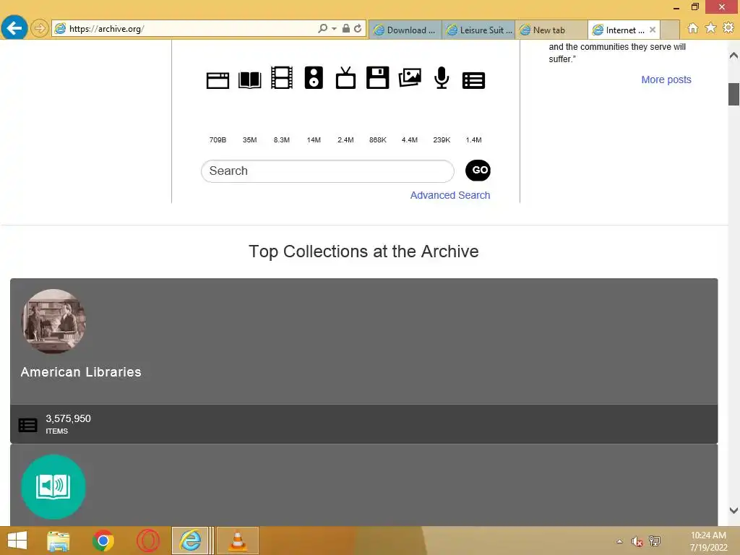Open the Audio speaker icon

click(x=314, y=77)
